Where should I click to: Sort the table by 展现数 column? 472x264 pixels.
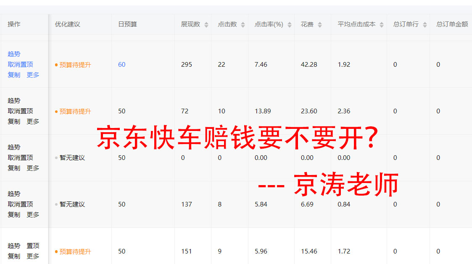coord(206,24)
